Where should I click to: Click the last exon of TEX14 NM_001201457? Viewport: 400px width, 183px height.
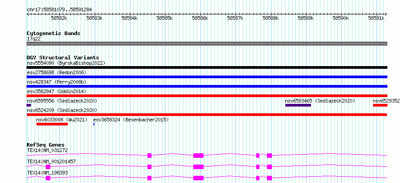click(269, 167)
